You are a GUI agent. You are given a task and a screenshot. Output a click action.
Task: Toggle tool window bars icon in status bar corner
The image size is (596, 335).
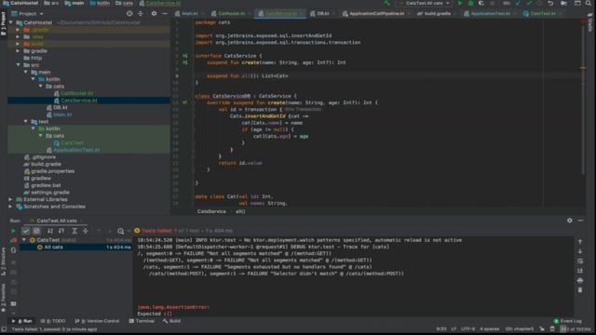coord(4,329)
